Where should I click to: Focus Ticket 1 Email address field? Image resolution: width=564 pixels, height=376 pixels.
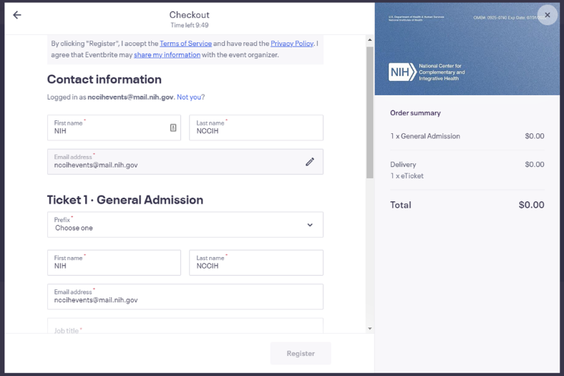click(185, 297)
